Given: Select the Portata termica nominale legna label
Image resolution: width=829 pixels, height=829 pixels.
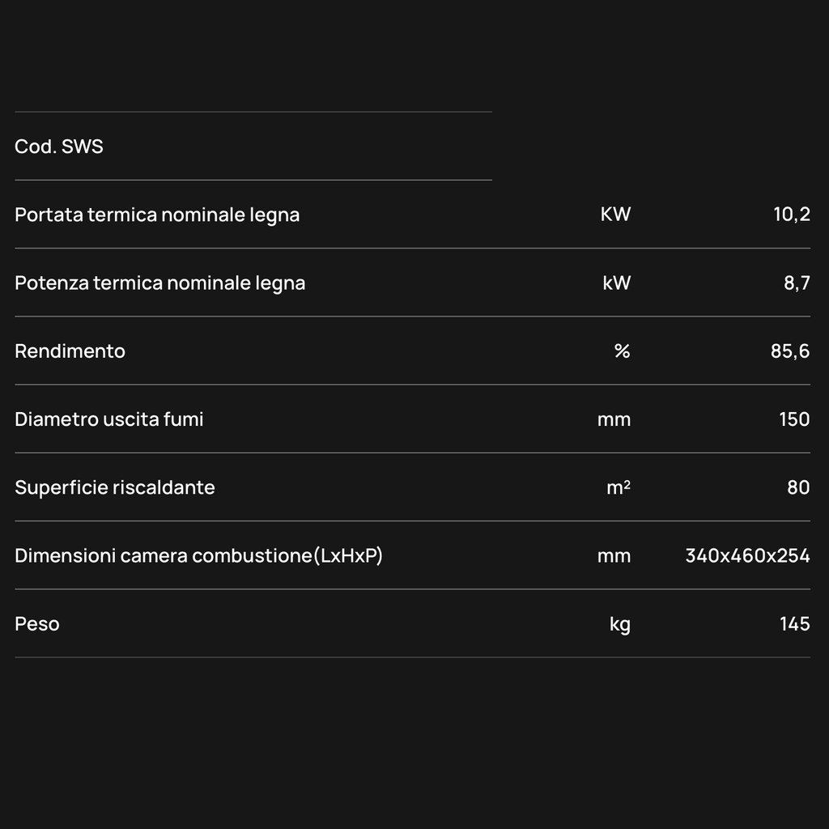Looking at the screenshot, I should (157, 215).
